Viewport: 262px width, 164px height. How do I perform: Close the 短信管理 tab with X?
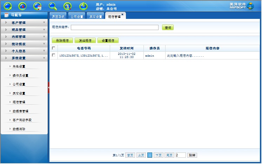[122, 14]
